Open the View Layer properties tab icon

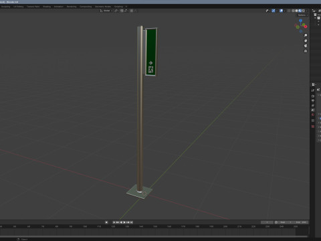(x=313, y=106)
